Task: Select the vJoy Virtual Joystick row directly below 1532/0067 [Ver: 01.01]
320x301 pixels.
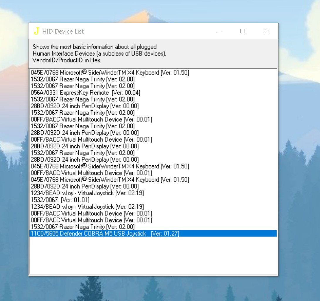Action: 153,207
